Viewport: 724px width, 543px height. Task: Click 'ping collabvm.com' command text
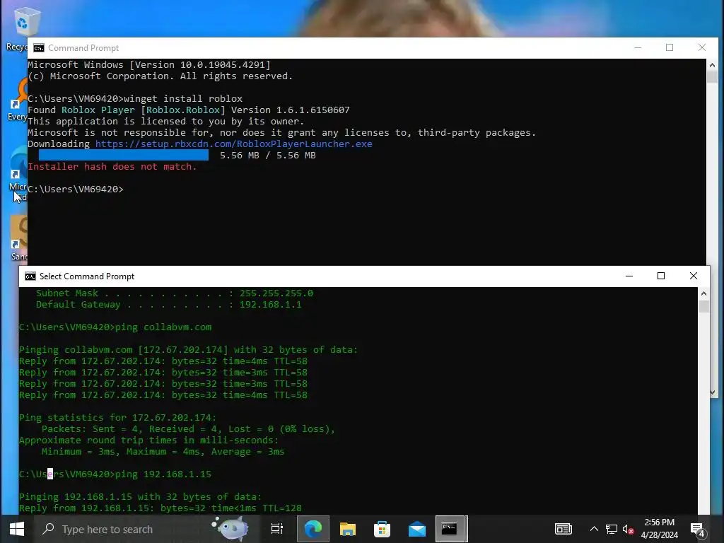click(163, 327)
